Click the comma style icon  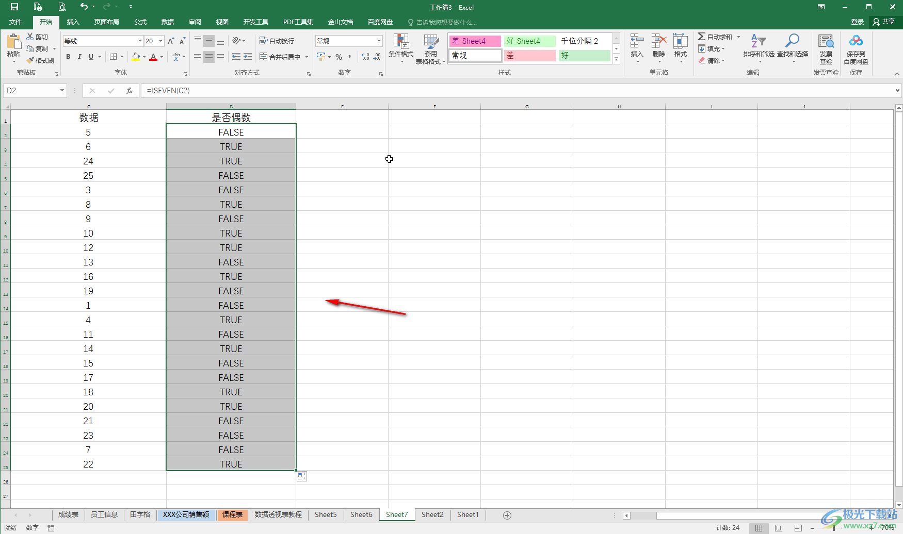point(350,57)
